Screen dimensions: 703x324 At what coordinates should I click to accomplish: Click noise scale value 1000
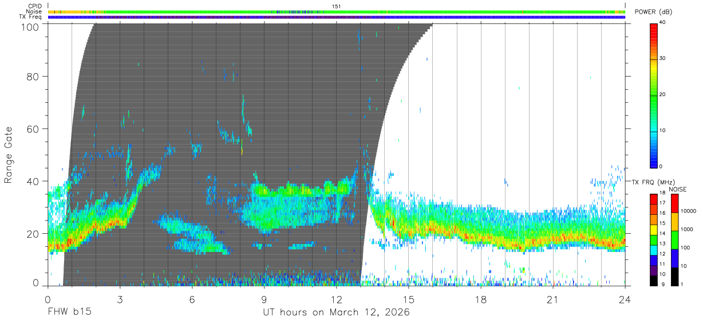pos(687,230)
